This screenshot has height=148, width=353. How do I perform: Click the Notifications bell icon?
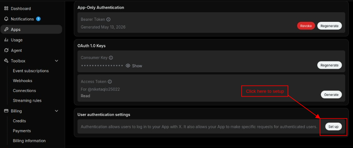[6, 19]
